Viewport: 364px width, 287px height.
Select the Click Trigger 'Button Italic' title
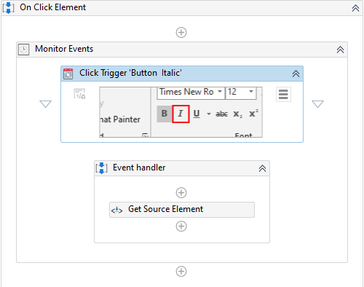tap(130, 73)
